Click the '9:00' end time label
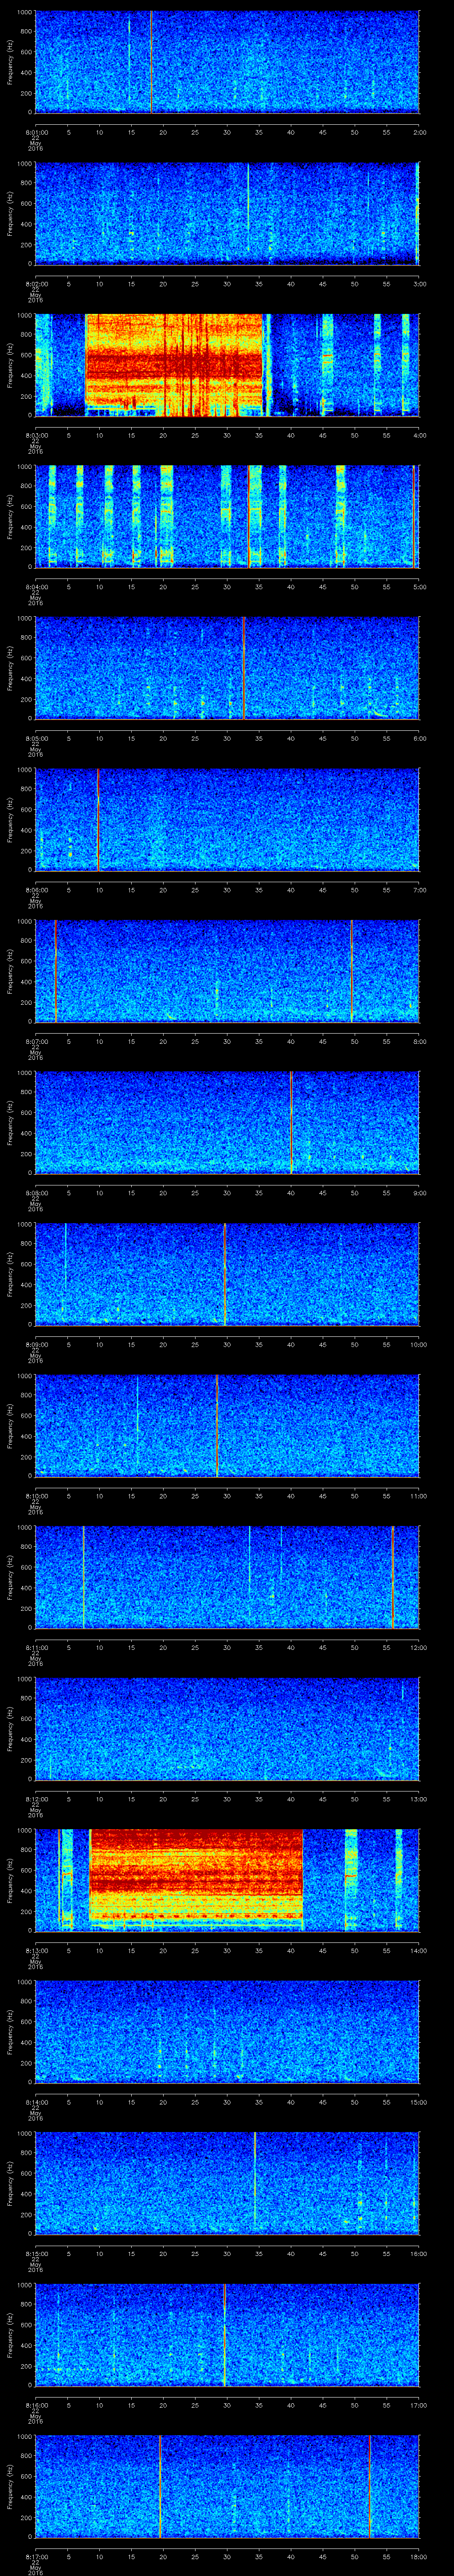Viewport: 454px width, 2576px height. click(x=419, y=1193)
